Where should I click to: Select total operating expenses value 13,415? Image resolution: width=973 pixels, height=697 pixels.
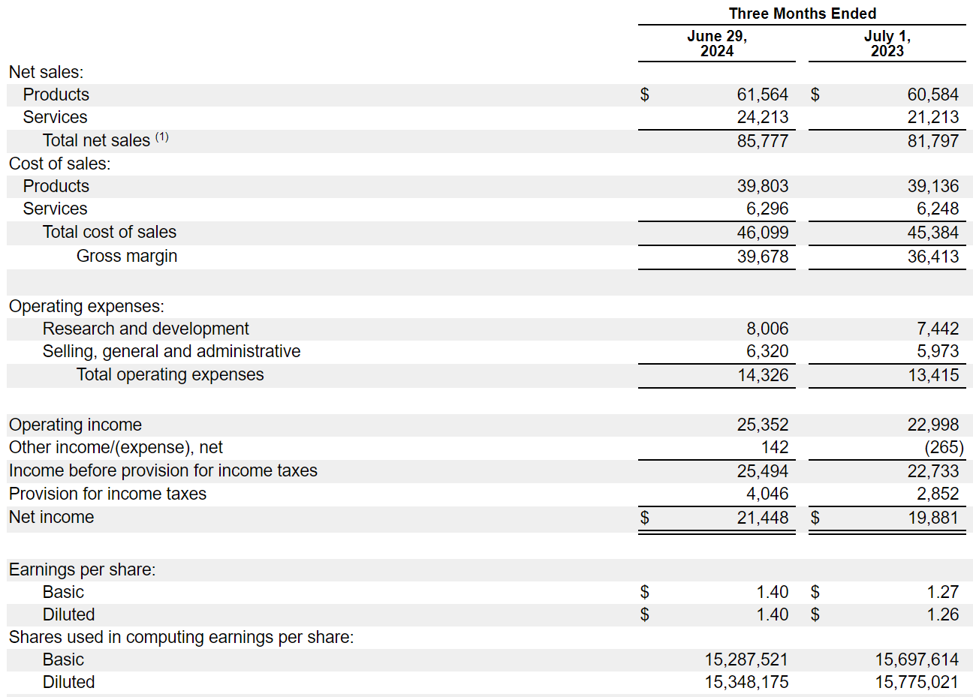point(933,375)
